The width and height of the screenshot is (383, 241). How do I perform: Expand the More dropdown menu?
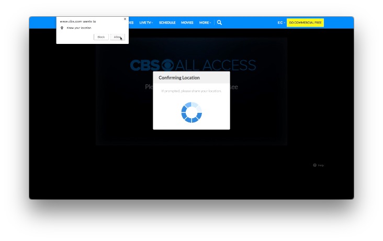(x=205, y=22)
